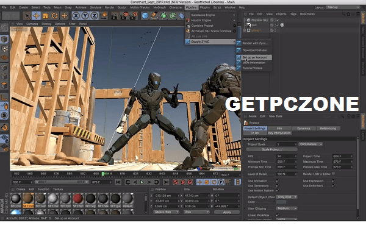This screenshot has width=366, height=228.
Task: Uncheck Use Expression checkbox
Action: 334,180
